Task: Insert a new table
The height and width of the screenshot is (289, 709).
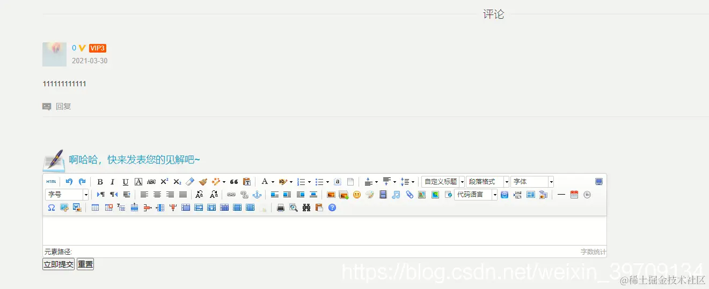Action: [95, 208]
